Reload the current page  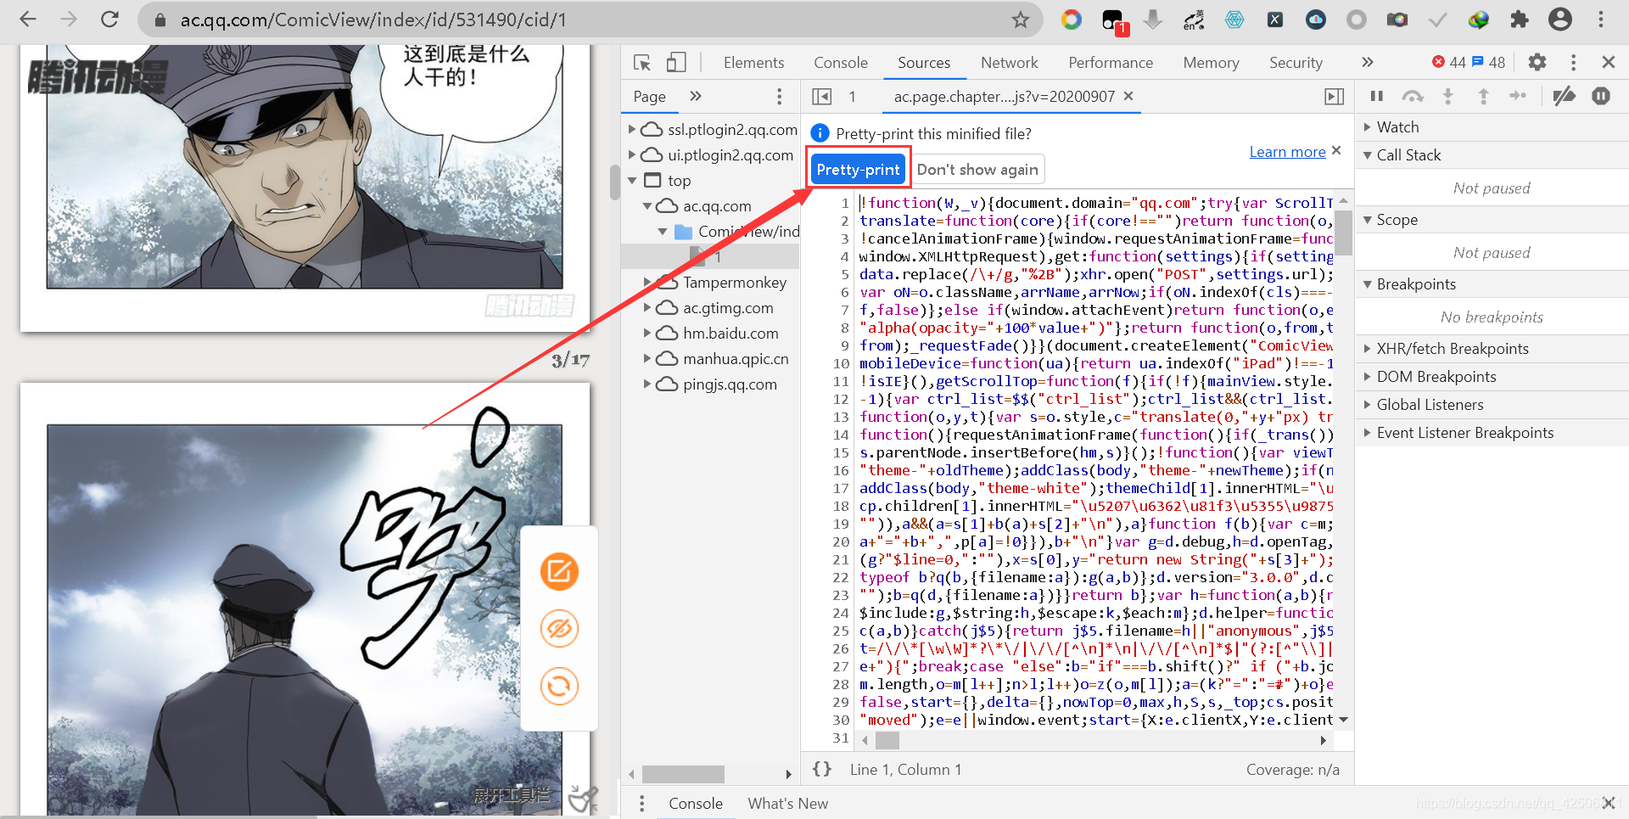pos(109,20)
